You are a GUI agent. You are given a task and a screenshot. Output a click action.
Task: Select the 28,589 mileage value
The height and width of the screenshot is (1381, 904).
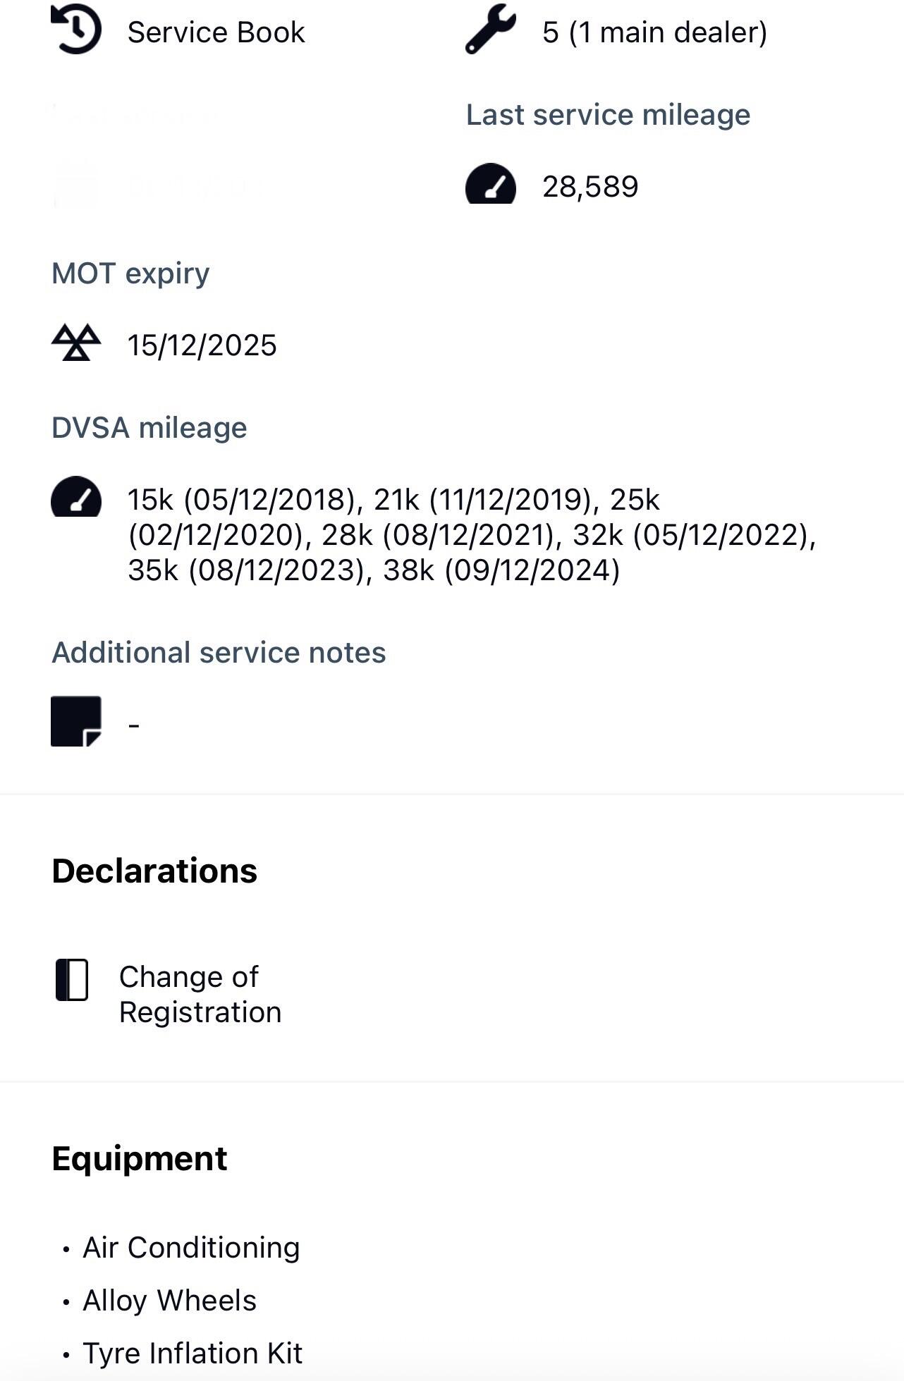click(590, 187)
